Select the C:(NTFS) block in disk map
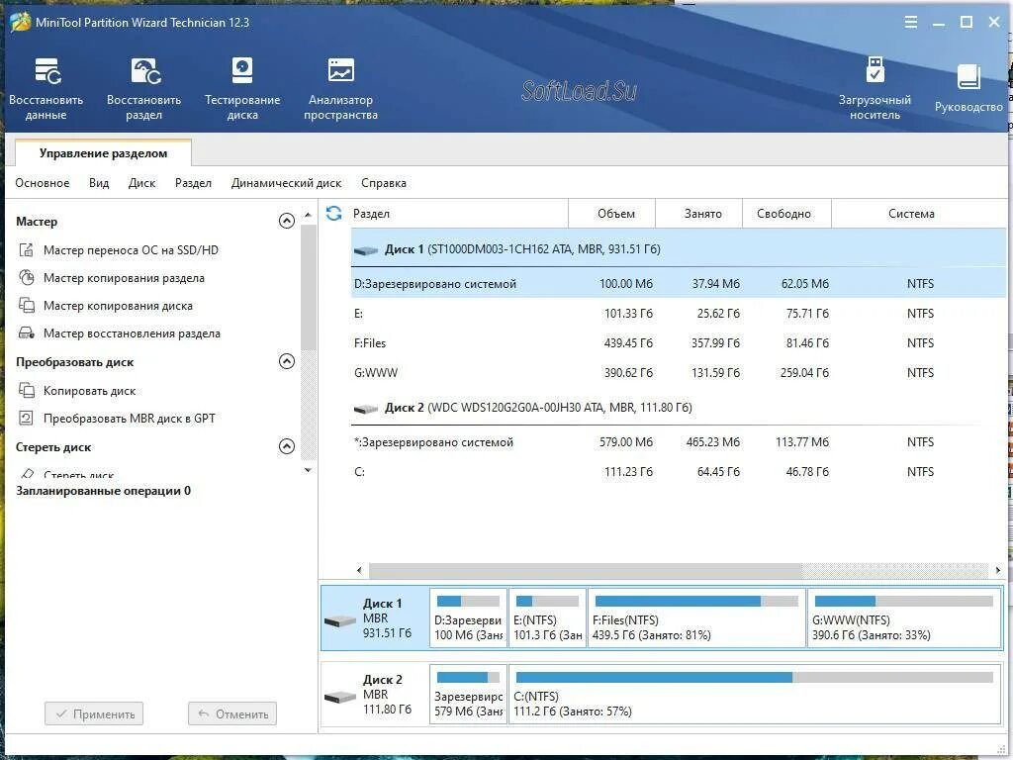1013x760 pixels. [754, 694]
